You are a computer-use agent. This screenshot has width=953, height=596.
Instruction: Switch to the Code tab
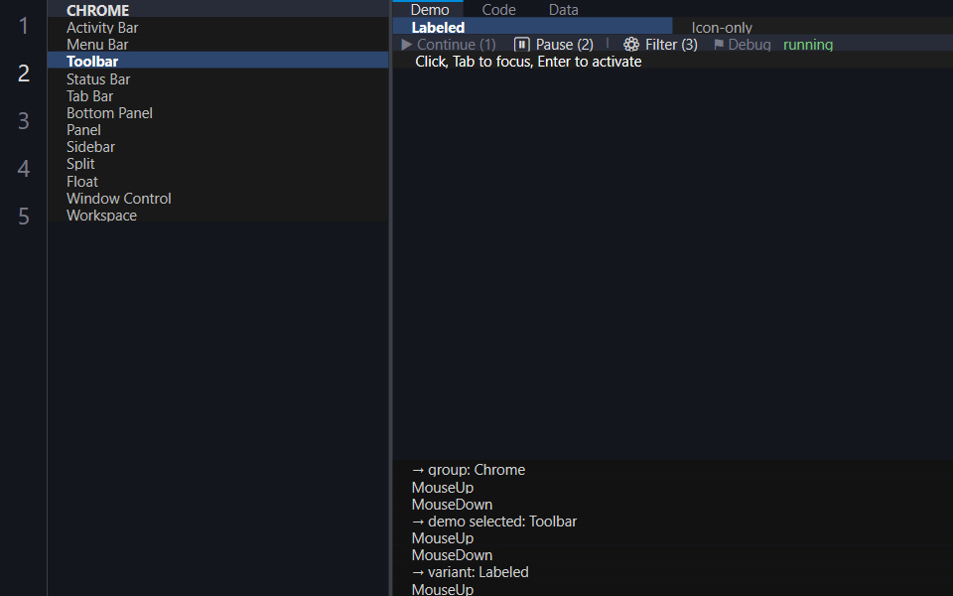click(x=498, y=9)
